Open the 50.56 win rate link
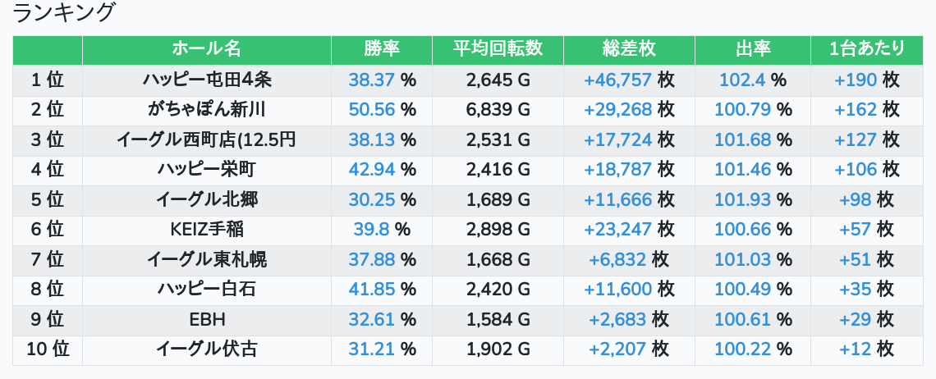 (x=372, y=110)
